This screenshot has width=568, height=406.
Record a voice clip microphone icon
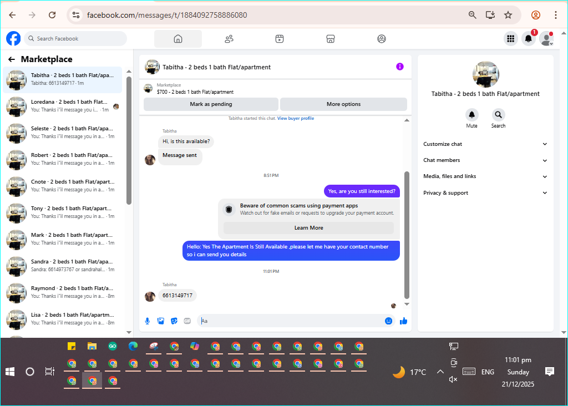pyautogui.click(x=148, y=321)
